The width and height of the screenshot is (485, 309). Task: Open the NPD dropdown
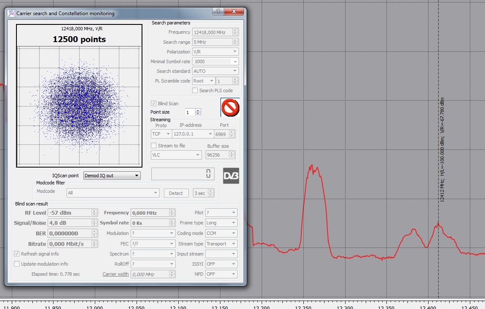click(x=222, y=274)
